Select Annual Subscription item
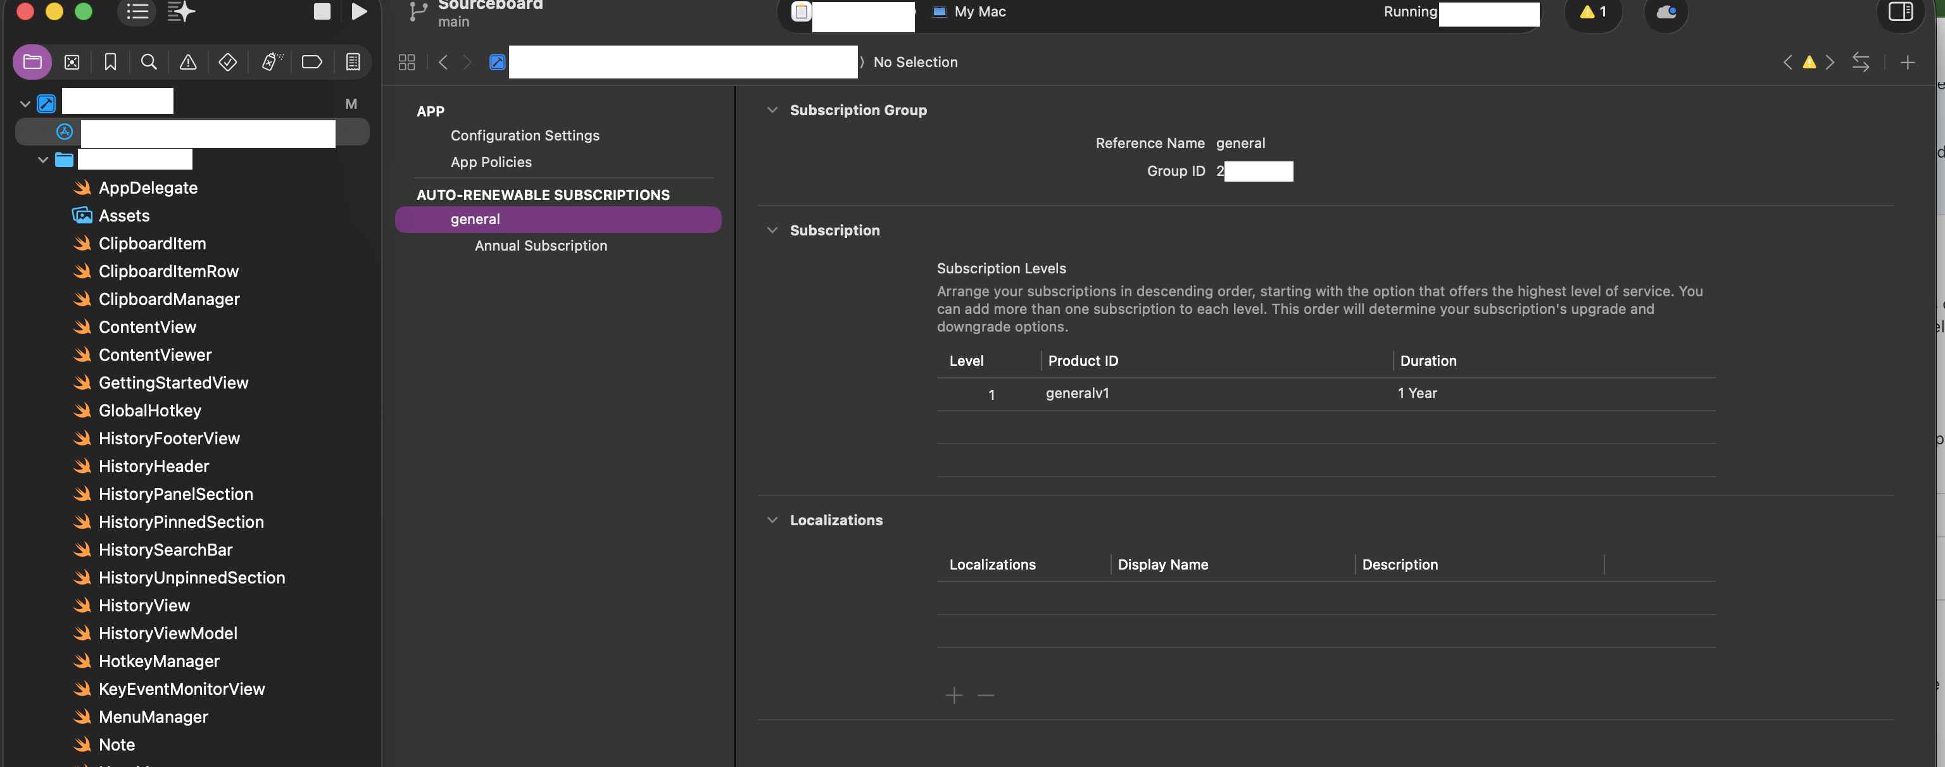1945x767 pixels. click(x=541, y=246)
